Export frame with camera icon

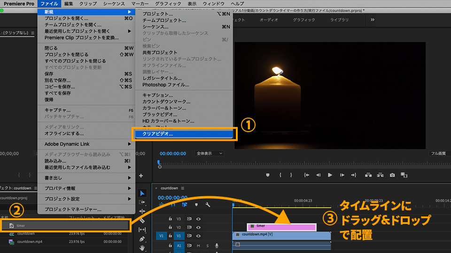click(x=392, y=175)
